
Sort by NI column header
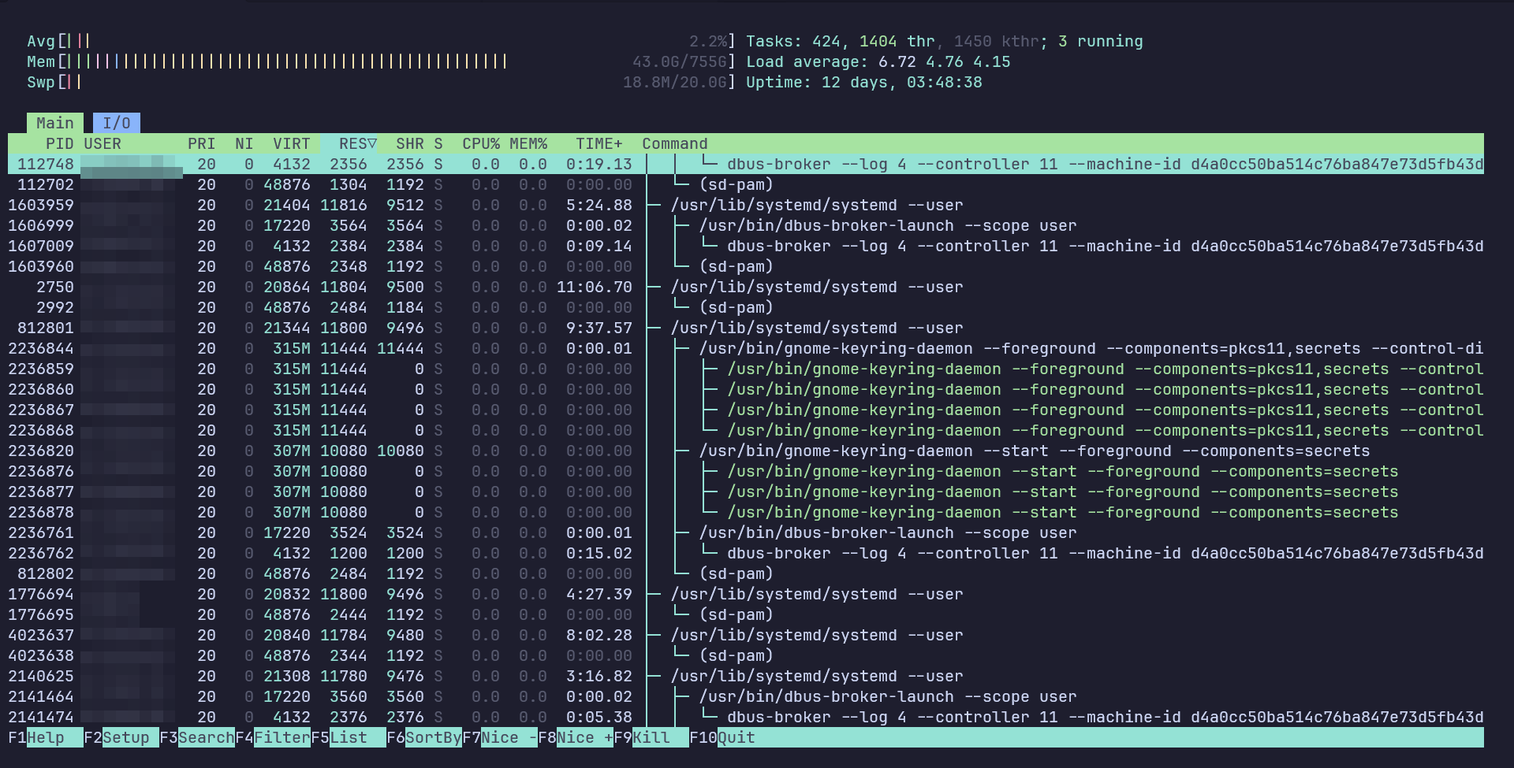pyautogui.click(x=244, y=143)
